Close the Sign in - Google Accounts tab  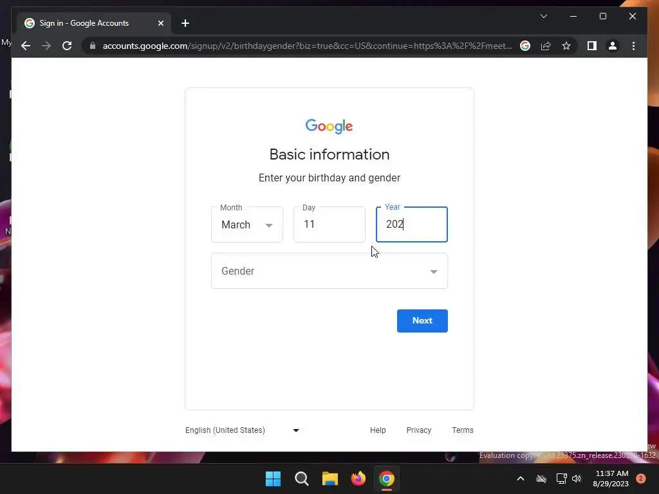coord(160,23)
